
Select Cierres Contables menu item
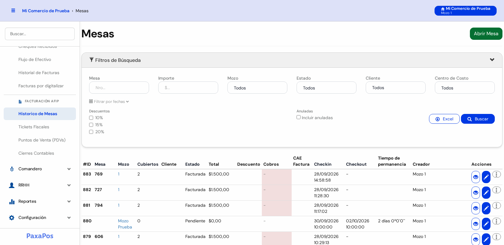pos(36,153)
